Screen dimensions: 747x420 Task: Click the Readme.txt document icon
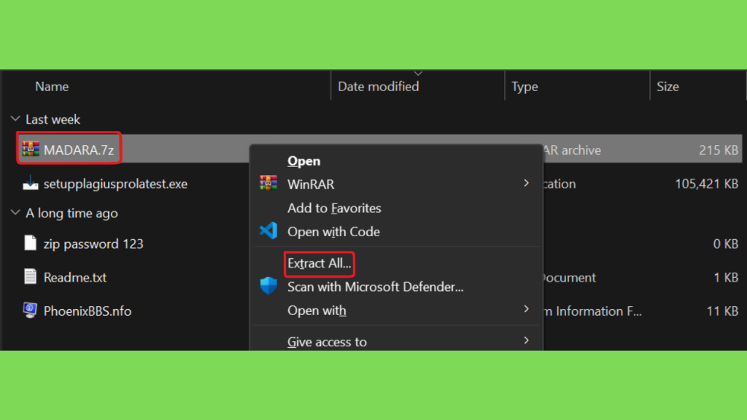[30, 276]
